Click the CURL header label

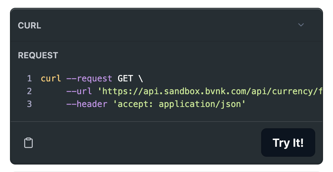tap(30, 26)
